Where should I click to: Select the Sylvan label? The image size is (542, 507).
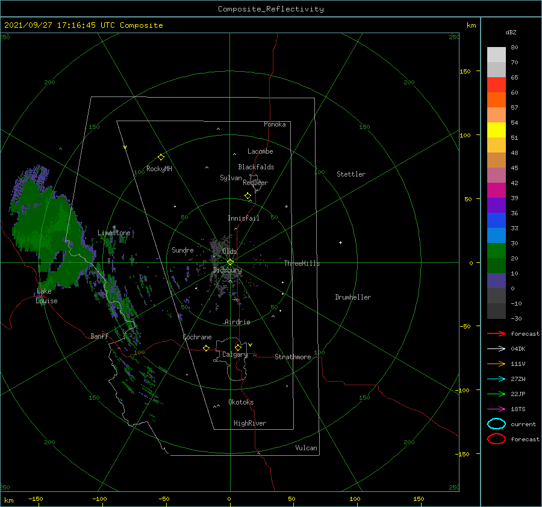coord(231,178)
